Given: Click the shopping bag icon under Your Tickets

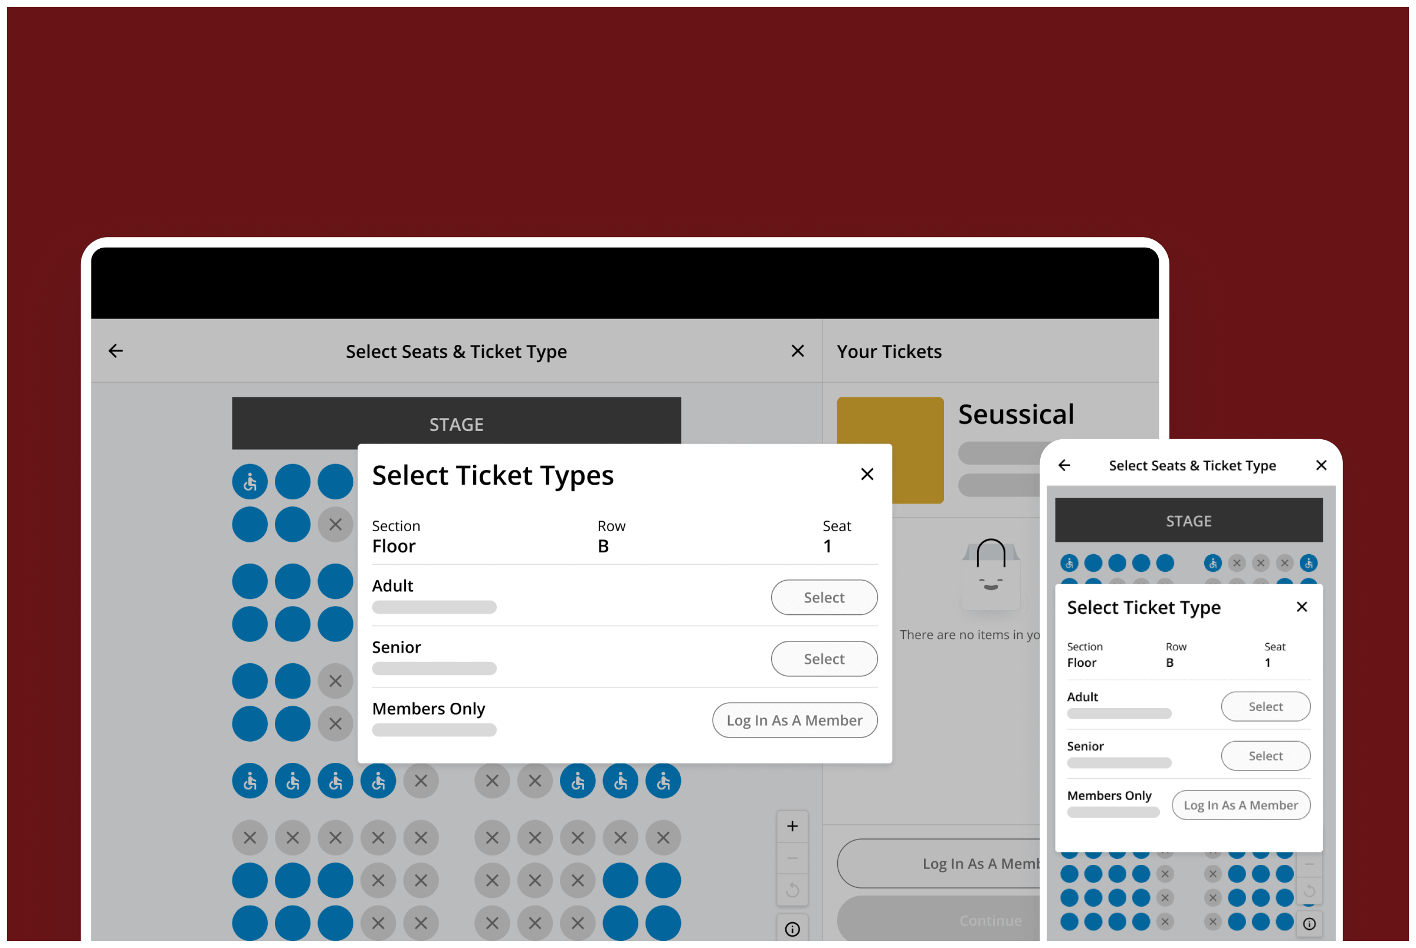Looking at the screenshot, I should tap(991, 573).
